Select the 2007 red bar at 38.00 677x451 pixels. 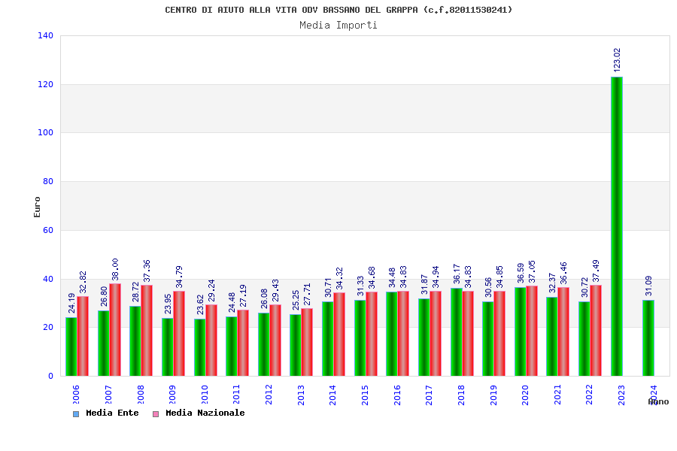(115, 330)
